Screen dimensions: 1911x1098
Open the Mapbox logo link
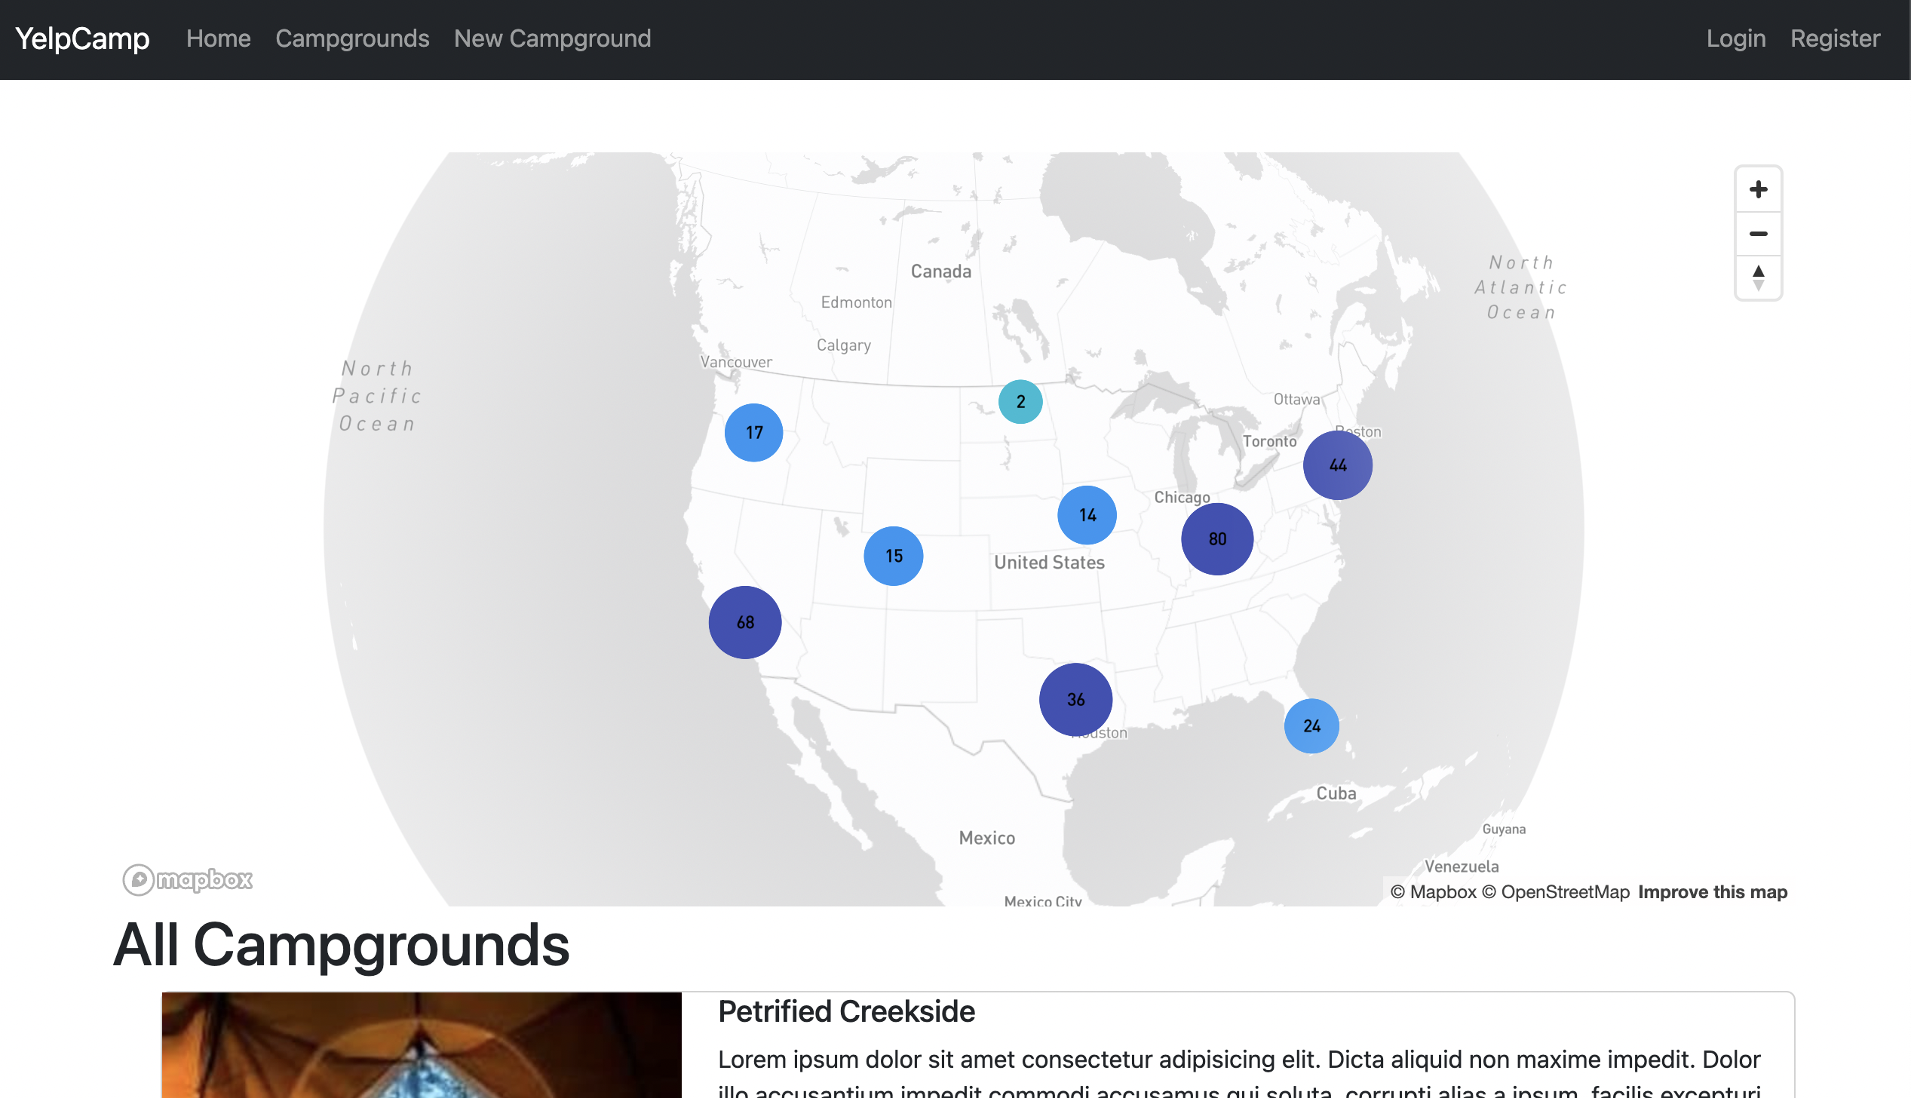tap(188, 879)
